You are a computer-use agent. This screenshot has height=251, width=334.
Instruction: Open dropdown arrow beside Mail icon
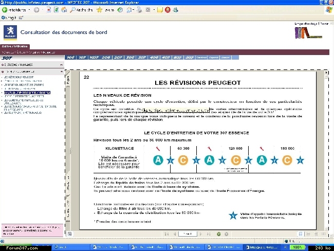133,10
